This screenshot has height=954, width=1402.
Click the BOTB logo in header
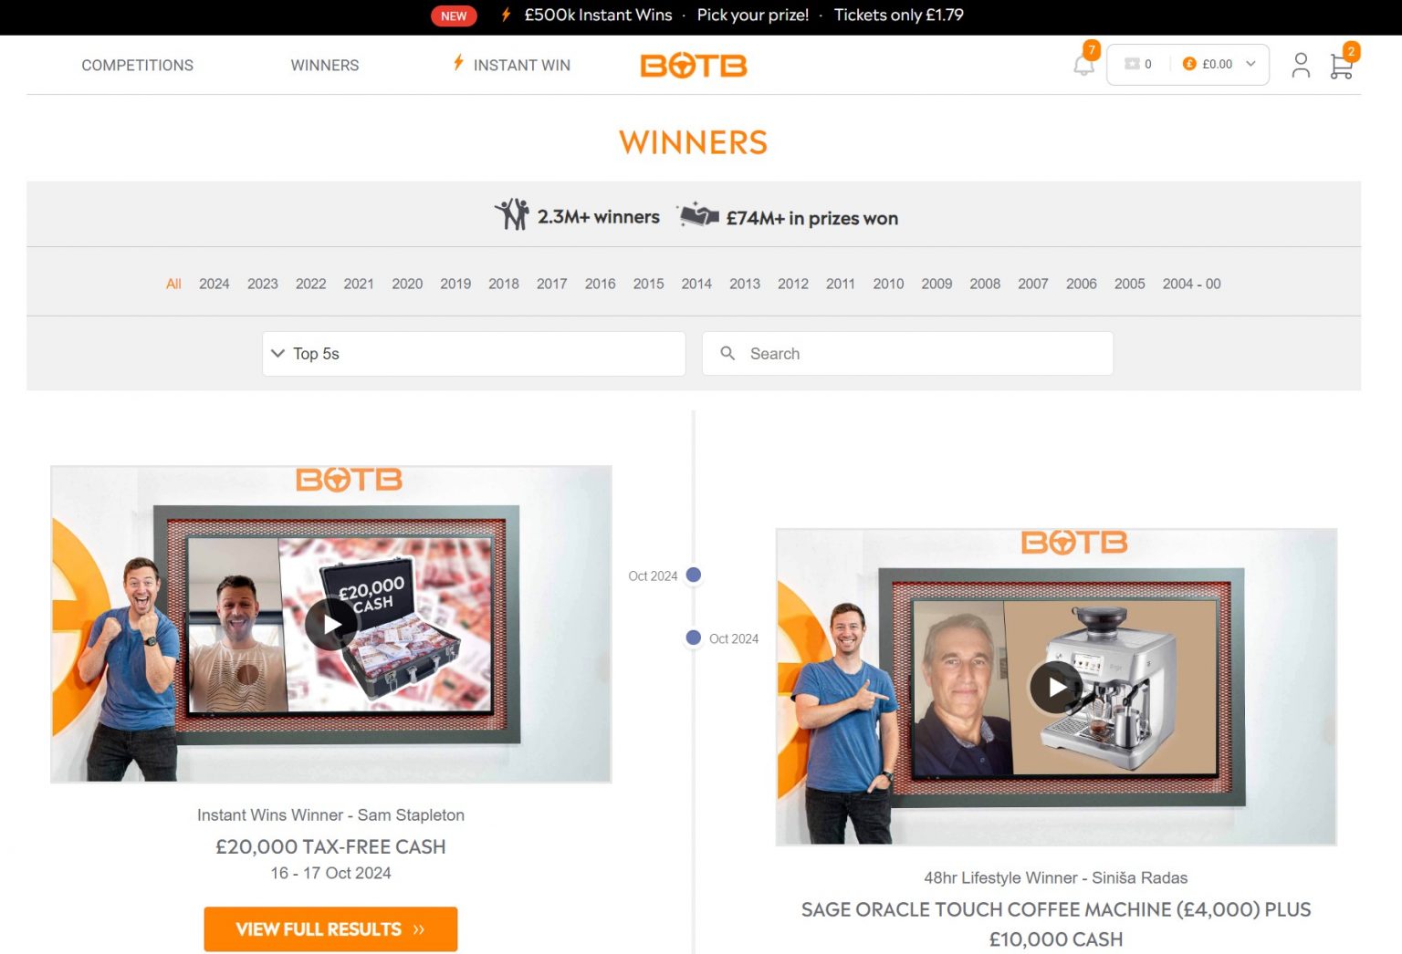click(x=693, y=66)
